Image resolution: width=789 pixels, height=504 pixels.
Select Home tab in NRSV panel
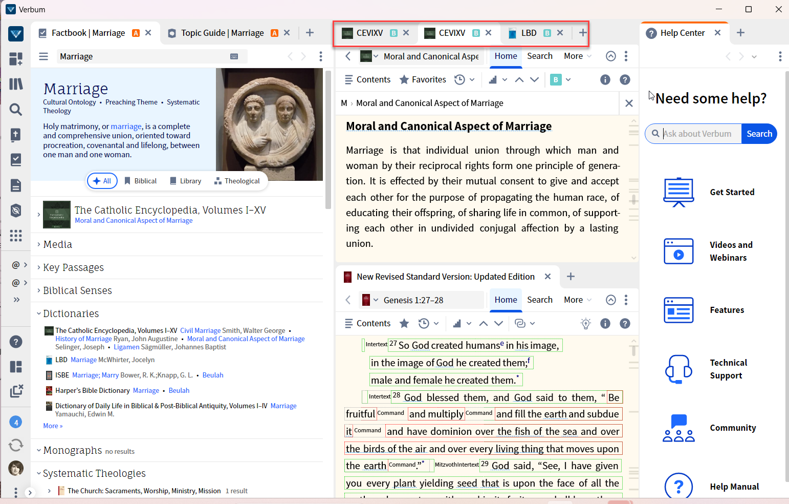[506, 300]
